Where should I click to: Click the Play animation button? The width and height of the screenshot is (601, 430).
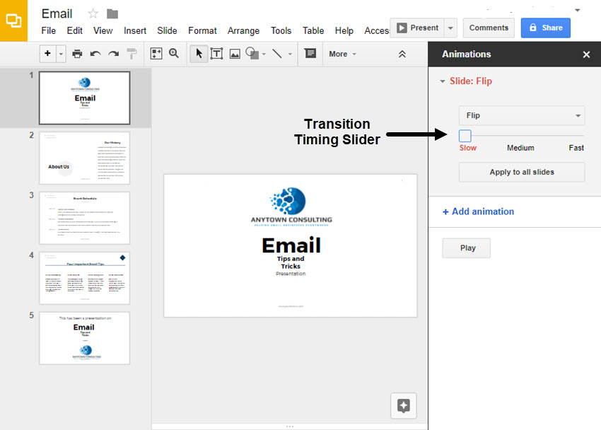pyautogui.click(x=466, y=248)
